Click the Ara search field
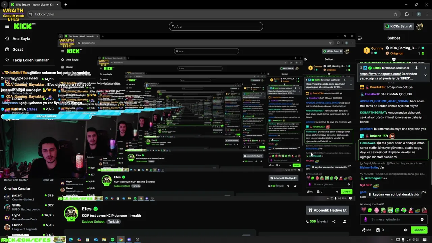This screenshot has width=432, height=243. pos(216,26)
